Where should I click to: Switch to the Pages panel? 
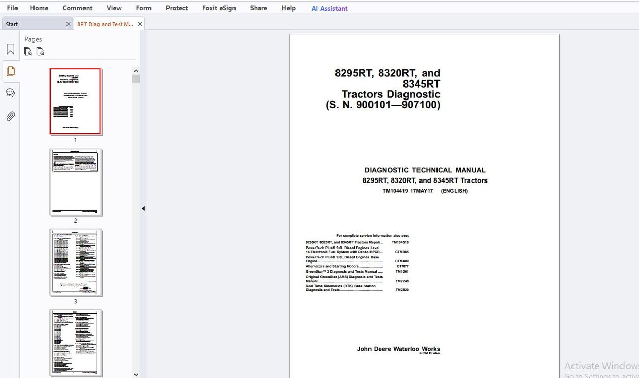click(x=10, y=71)
